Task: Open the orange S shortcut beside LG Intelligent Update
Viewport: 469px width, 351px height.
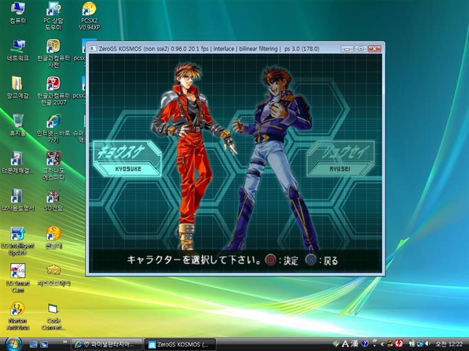Action: tap(53, 238)
